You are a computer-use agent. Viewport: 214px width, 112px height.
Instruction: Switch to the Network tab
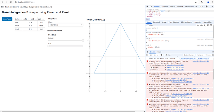pos(180,7)
